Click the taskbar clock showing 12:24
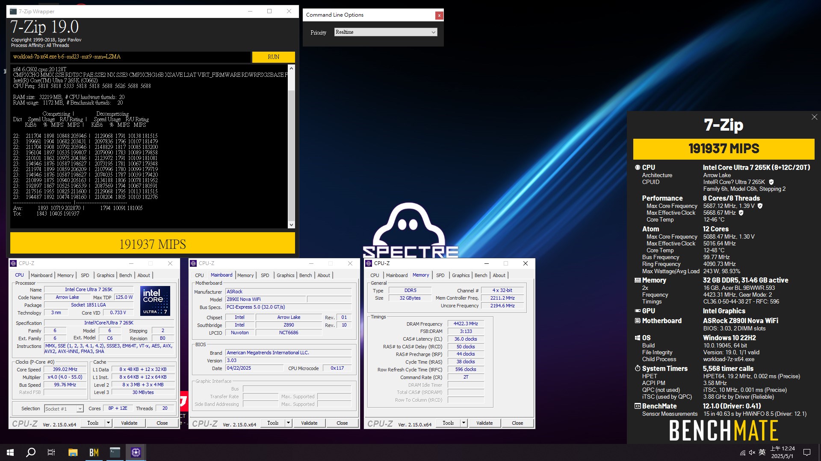The image size is (821, 461). pyautogui.click(x=782, y=452)
